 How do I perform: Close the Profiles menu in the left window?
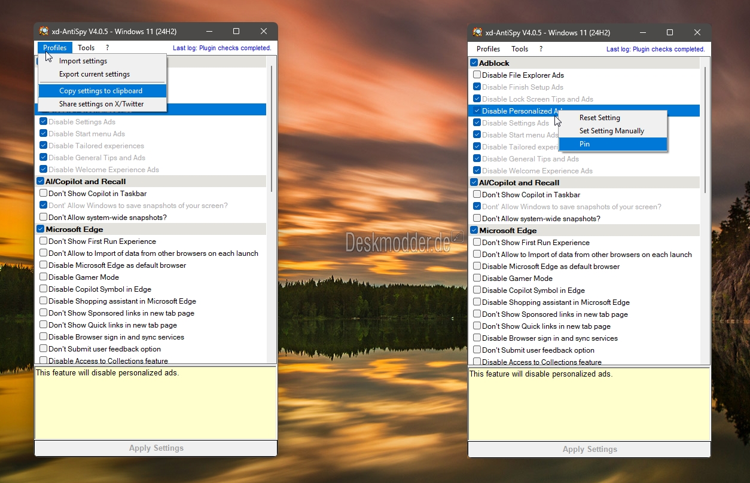tap(55, 48)
